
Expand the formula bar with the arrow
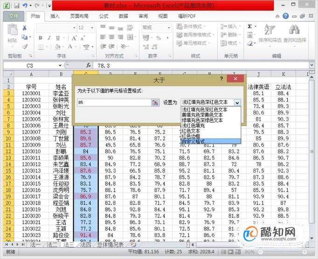click(312, 65)
